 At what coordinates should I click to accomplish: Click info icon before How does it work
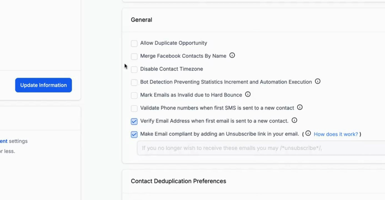[x=308, y=133]
